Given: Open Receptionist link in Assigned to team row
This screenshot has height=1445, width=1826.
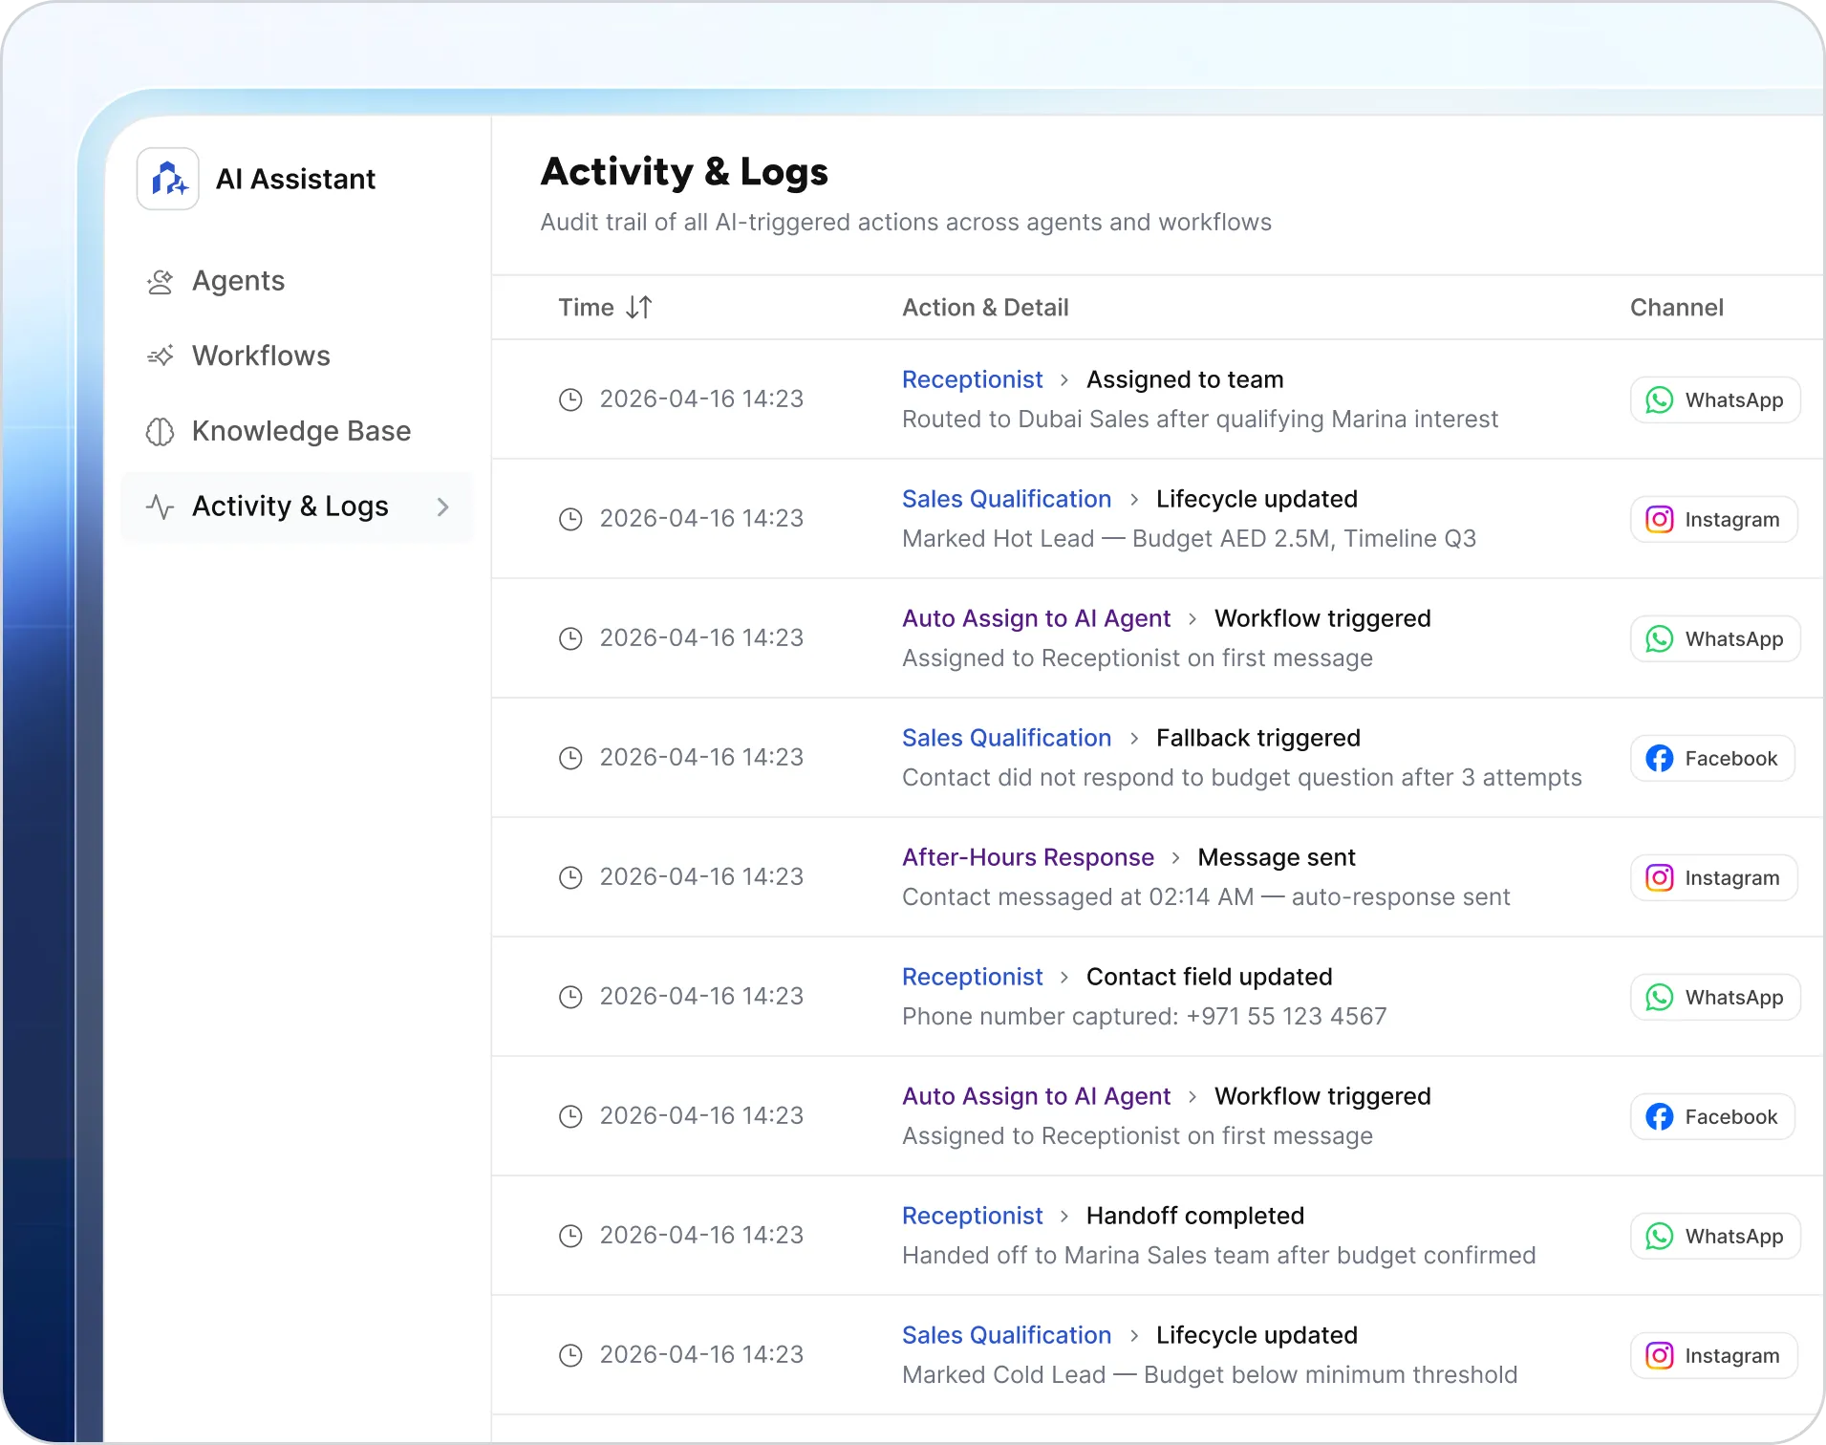Looking at the screenshot, I should pyautogui.click(x=972, y=379).
